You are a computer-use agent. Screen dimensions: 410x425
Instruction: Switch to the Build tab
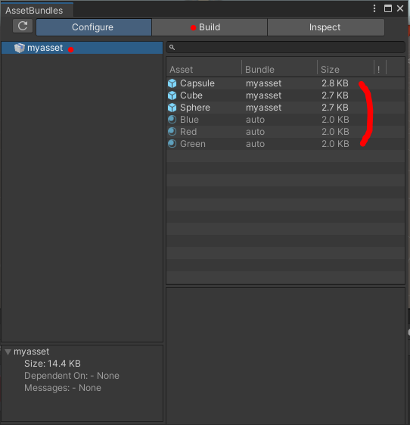210,27
